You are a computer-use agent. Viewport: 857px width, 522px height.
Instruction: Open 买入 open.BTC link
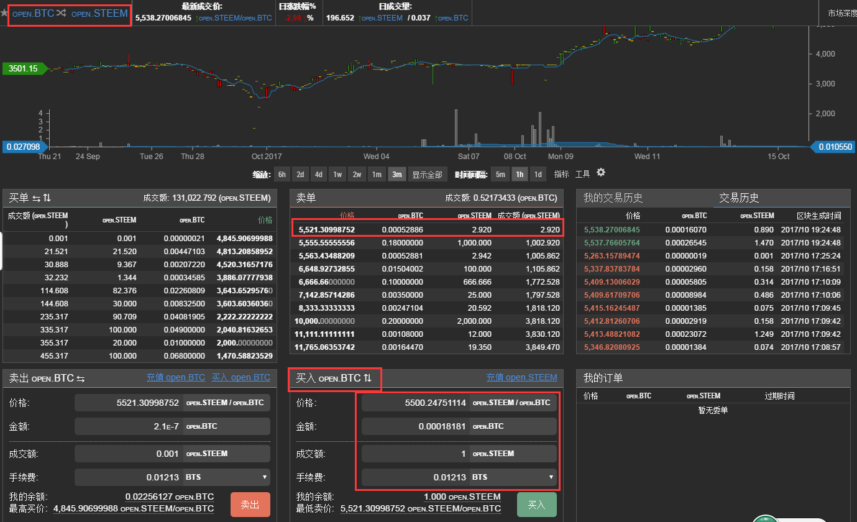coord(241,377)
